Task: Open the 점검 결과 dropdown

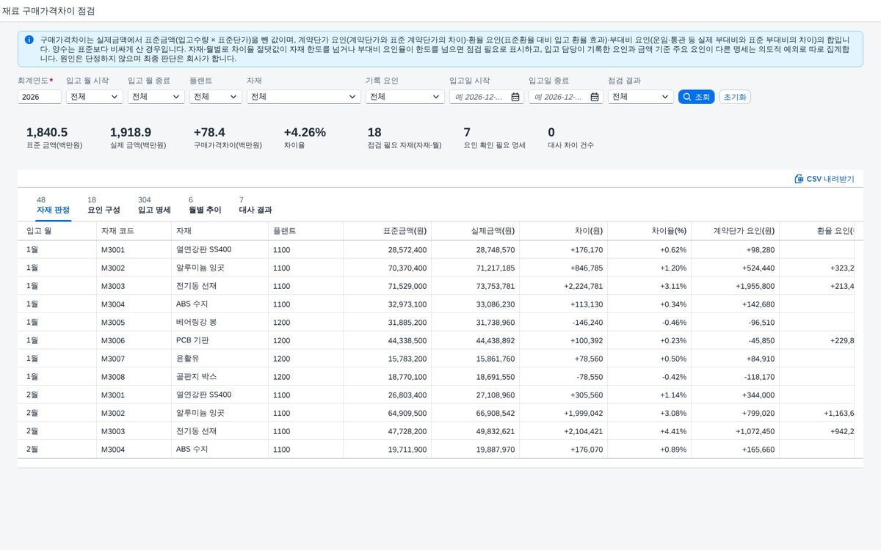Action: coord(641,97)
